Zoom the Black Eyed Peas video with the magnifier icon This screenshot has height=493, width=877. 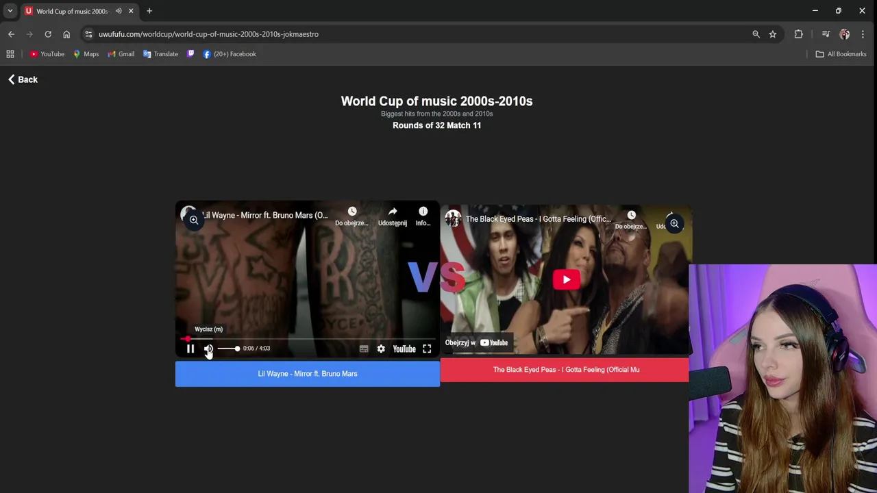[674, 224]
